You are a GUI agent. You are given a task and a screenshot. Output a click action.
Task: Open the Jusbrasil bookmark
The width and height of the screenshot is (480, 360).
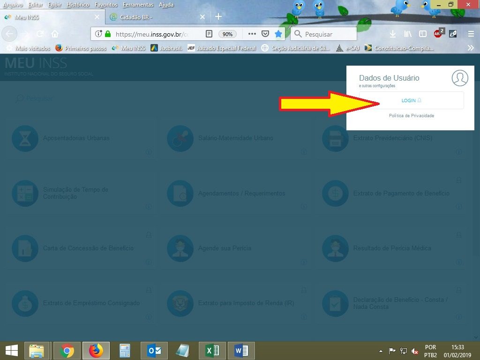pyautogui.click(x=166, y=48)
